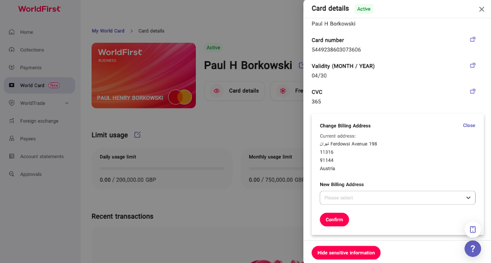The image size is (491, 263).
Task: Click the Daily usage limit progress bar
Action: [162, 169]
